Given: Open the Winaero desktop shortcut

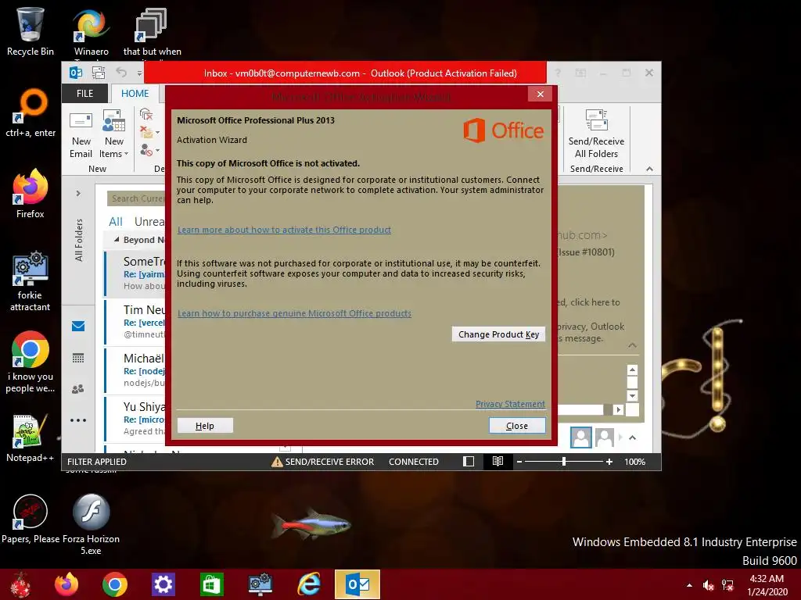Looking at the screenshot, I should click(91, 31).
